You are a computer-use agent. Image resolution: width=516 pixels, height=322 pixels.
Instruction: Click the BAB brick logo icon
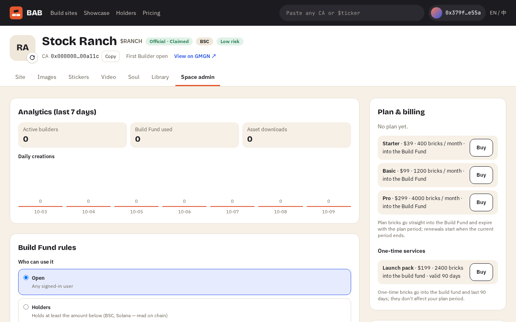[16, 13]
